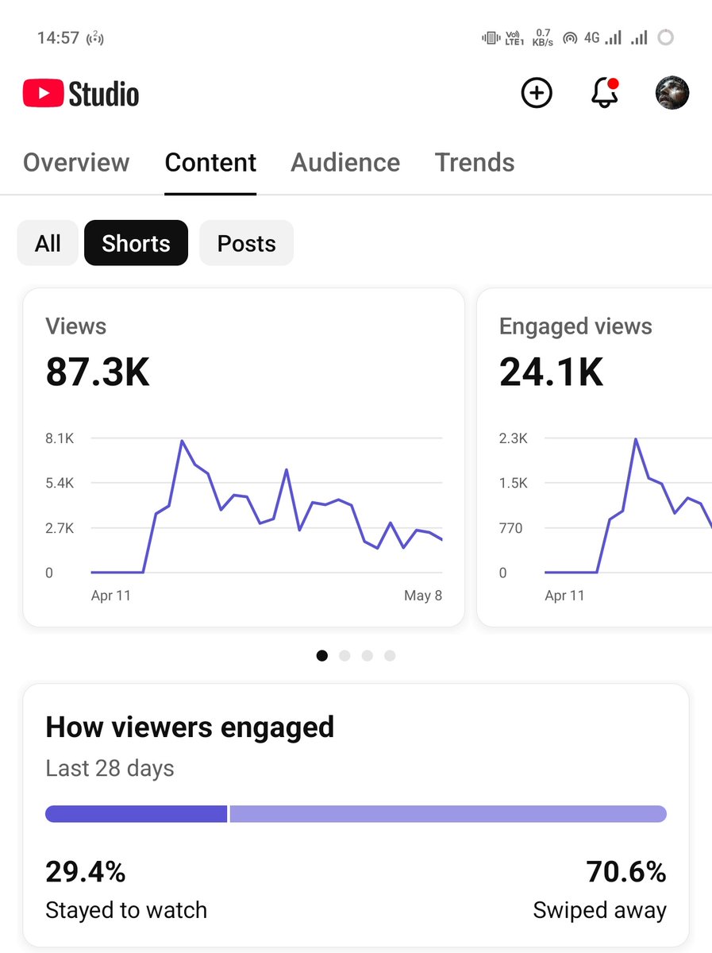Jump to second carousel page dot

pos(344,655)
